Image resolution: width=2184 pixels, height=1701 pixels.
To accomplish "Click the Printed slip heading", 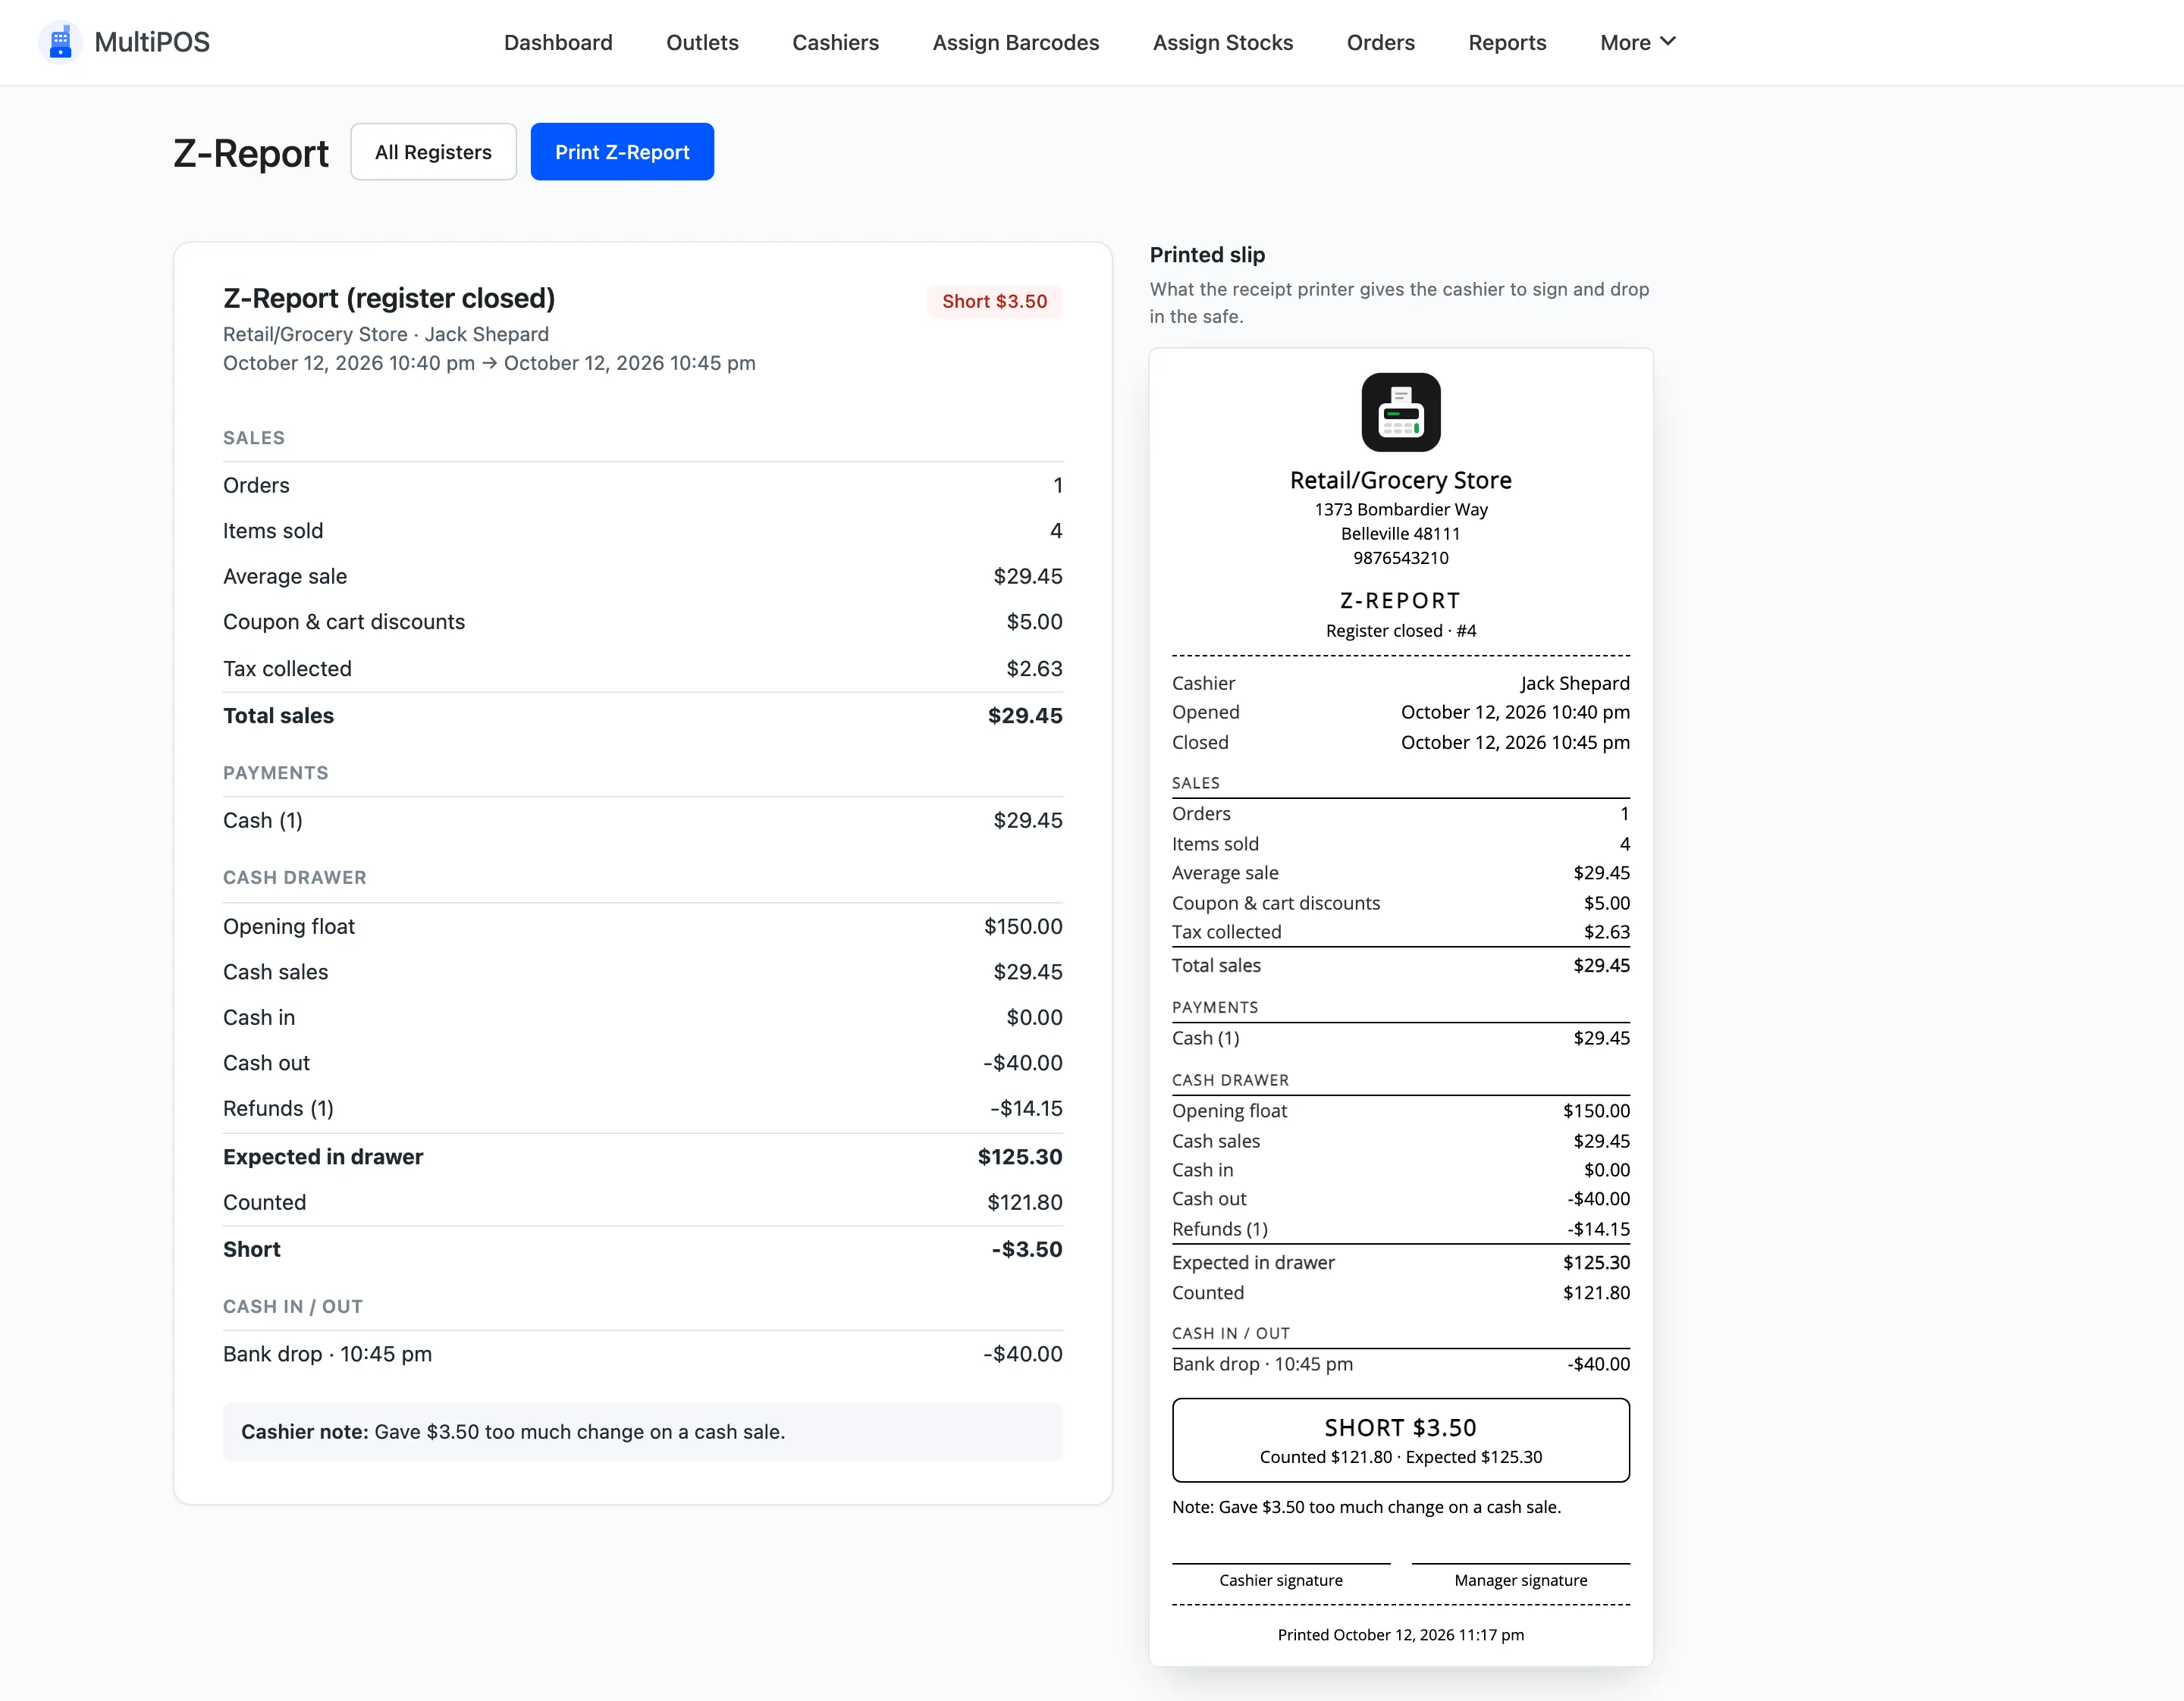I will tap(1207, 254).
